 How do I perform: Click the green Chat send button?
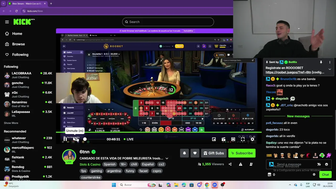[325, 175]
